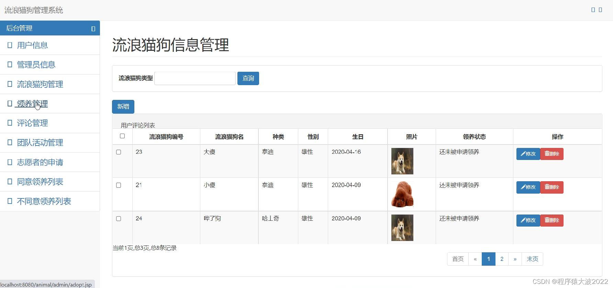Go to 首页 in pagination

[x=458, y=259]
